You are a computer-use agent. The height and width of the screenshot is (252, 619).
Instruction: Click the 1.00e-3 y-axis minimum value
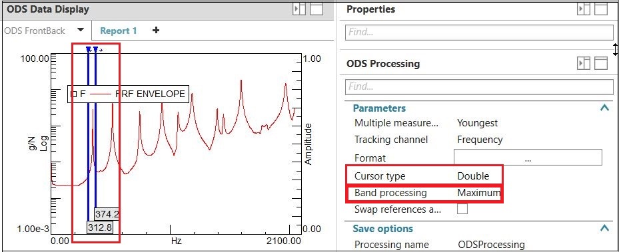pyautogui.click(x=33, y=229)
